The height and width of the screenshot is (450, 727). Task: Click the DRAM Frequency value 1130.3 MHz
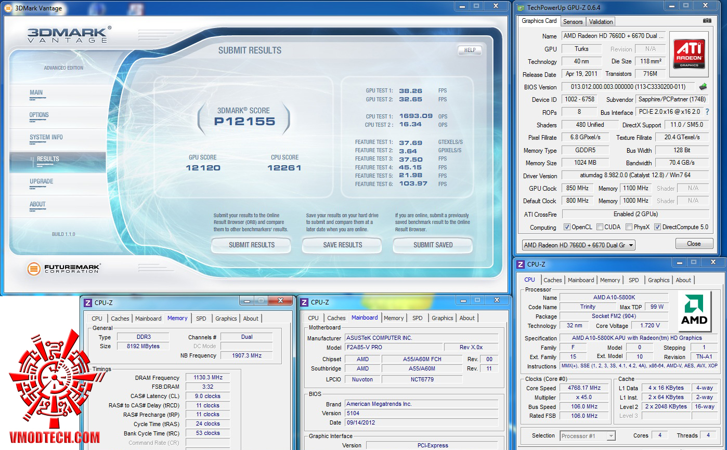point(207,378)
